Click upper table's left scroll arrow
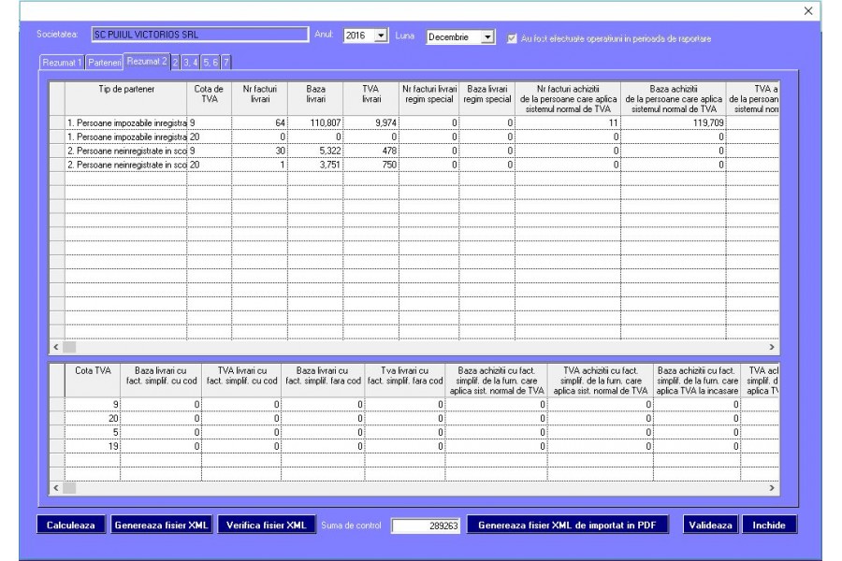842x561 pixels. point(56,347)
